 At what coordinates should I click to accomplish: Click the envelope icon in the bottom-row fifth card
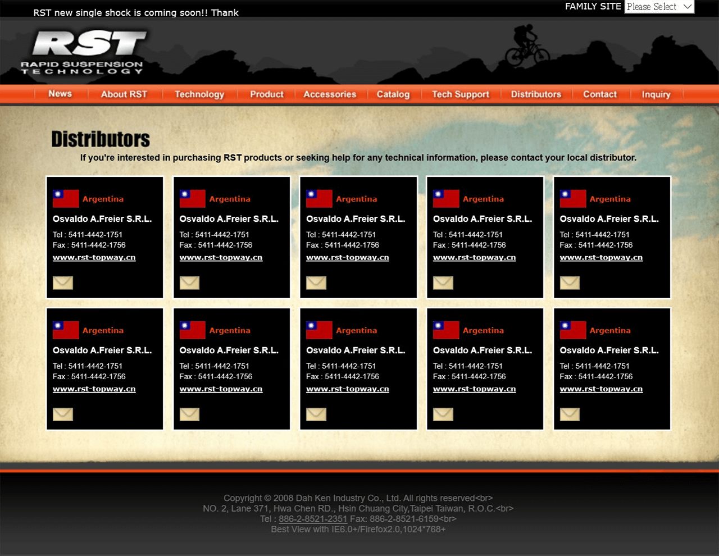[570, 414]
